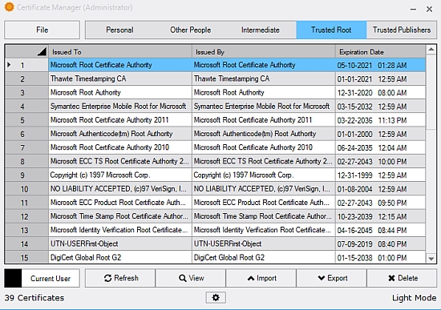441x310 pixels.
Task: Click the row 1 arrow indicator
Action: click(9, 65)
